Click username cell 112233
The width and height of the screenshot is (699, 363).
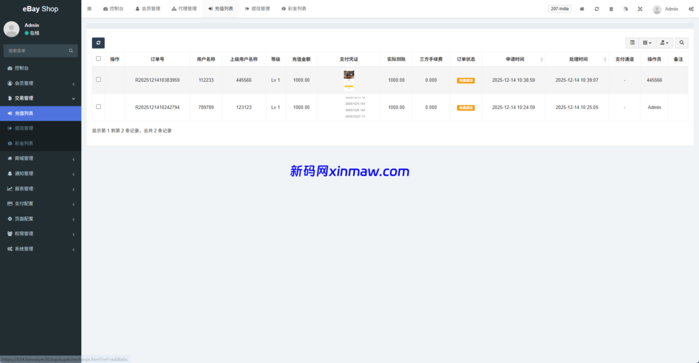tap(206, 80)
